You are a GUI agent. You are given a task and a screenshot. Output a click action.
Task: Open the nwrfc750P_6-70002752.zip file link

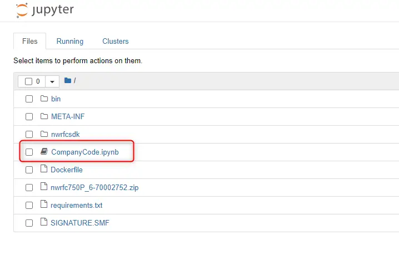(x=94, y=187)
